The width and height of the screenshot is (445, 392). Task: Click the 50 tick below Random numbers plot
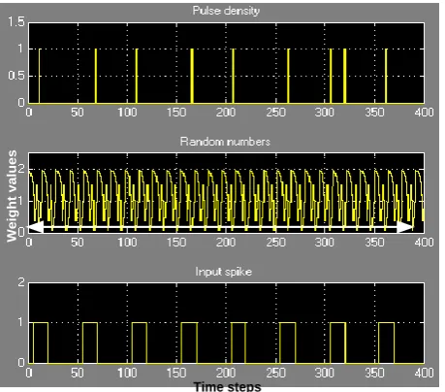[x=78, y=242]
